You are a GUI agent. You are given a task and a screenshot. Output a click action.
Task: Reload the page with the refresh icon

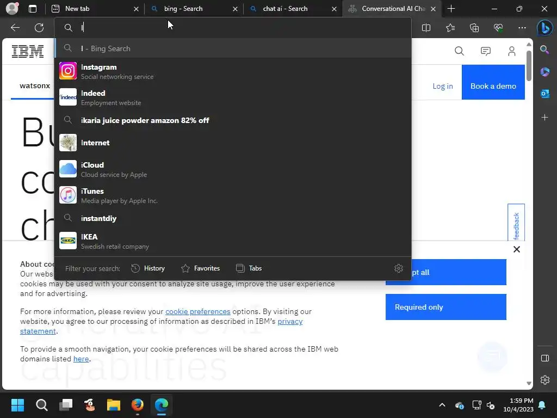39,28
